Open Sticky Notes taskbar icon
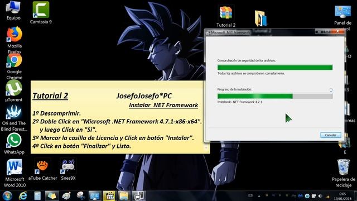Image resolution: width=357 pixels, height=201 pixels. point(52,196)
